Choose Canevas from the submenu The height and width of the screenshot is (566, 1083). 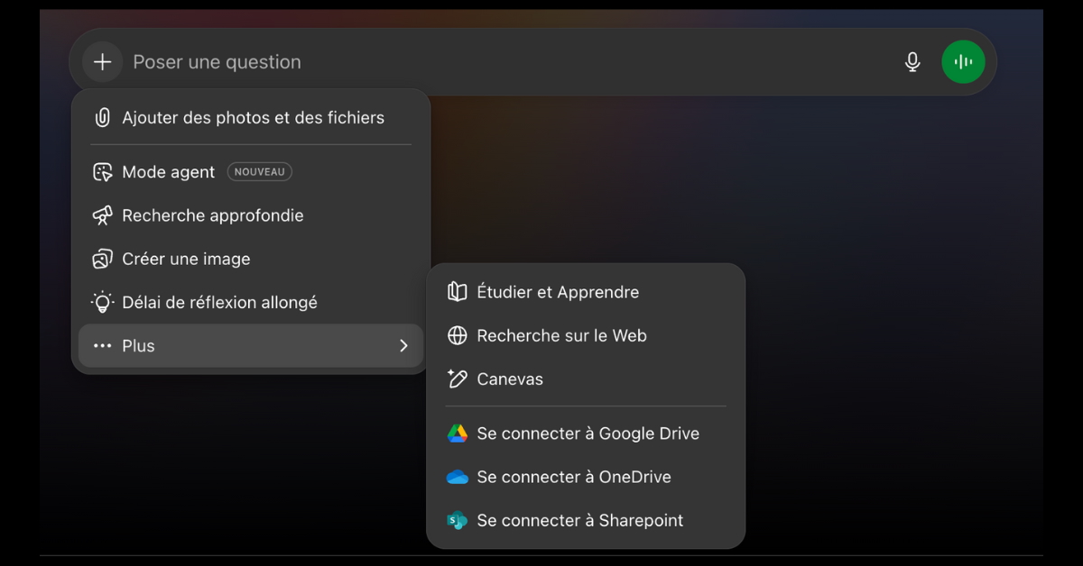[x=510, y=379]
